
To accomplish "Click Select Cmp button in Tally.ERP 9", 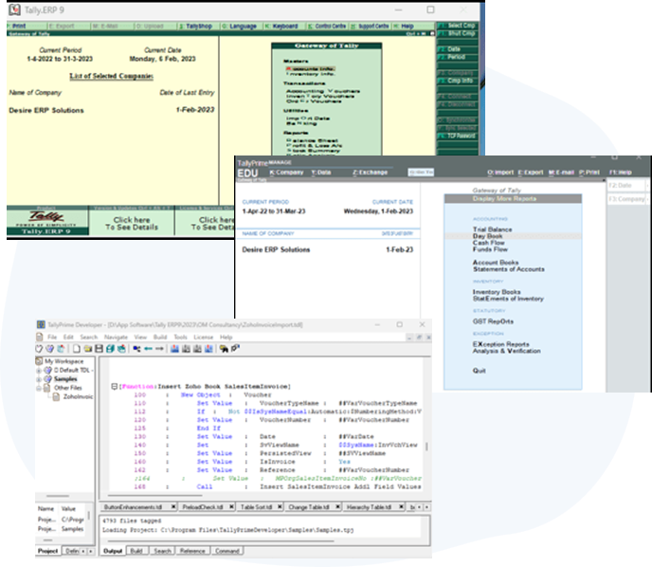I will pos(460,25).
